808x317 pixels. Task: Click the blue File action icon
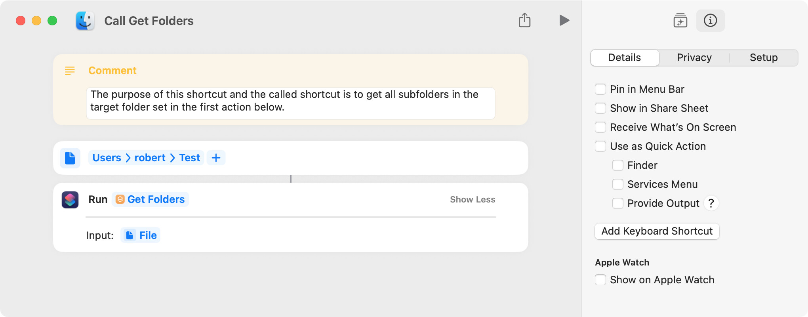(x=70, y=158)
